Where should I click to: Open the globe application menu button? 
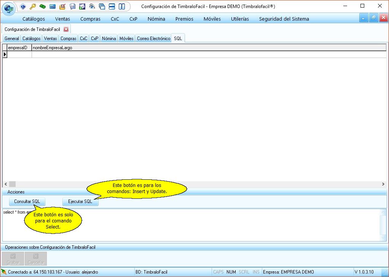pyautogui.click(x=9, y=8)
